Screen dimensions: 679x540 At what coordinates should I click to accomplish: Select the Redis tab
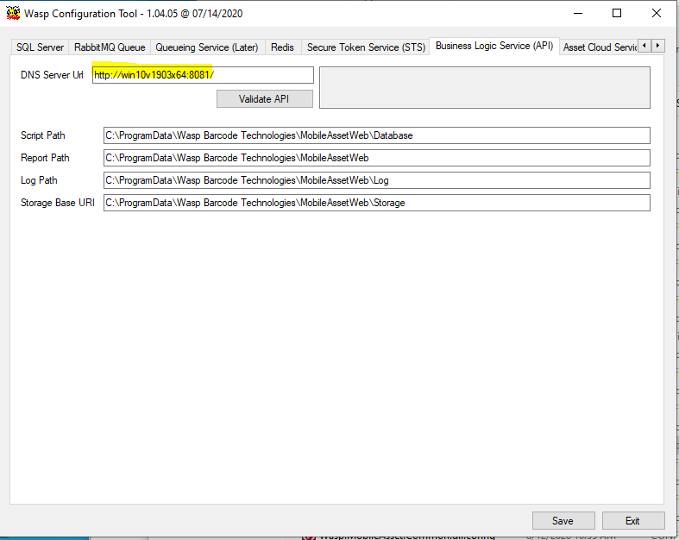(282, 47)
